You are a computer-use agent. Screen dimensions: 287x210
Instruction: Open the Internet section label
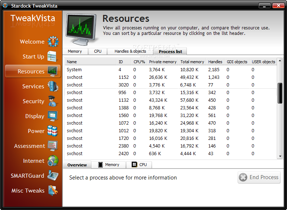[x=34, y=161]
